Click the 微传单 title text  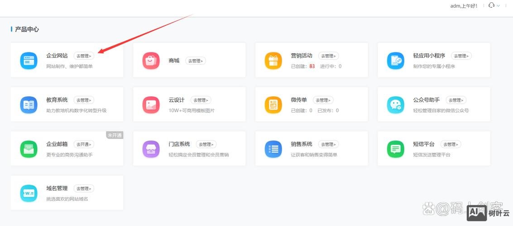coord(299,99)
